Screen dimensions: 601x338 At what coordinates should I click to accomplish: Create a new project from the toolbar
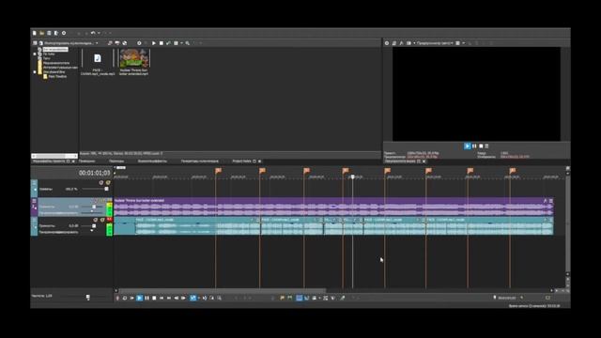coord(35,34)
